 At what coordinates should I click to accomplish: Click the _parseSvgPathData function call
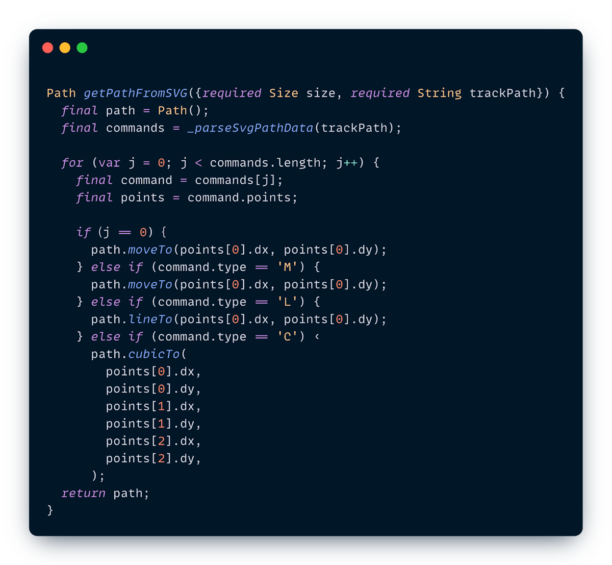coord(250,128)
